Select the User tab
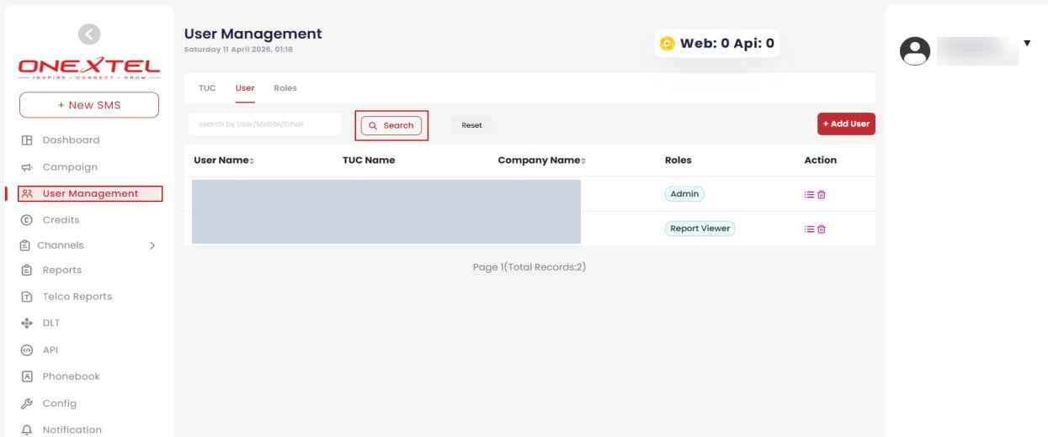 tap(245, 88)
